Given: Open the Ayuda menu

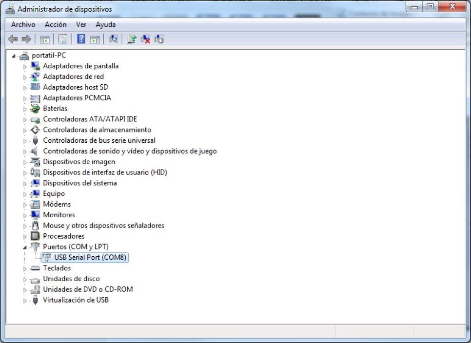Looking at the screenshot, I should 105,25.
